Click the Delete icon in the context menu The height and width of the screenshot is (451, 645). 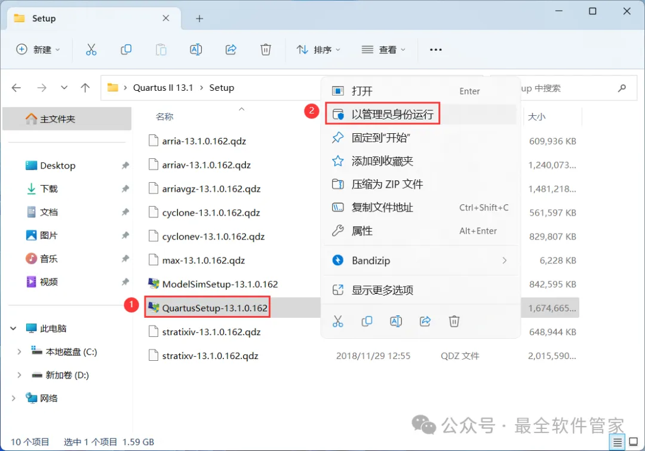click(454, 321)
